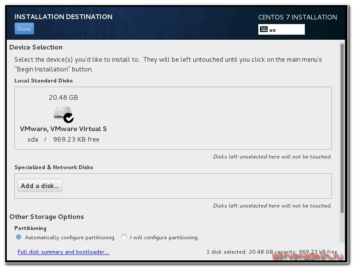The height and width of the screenshot is (268, 353).
Task: Select the VMware virtual hard disk icon
Action: [62, 113]
